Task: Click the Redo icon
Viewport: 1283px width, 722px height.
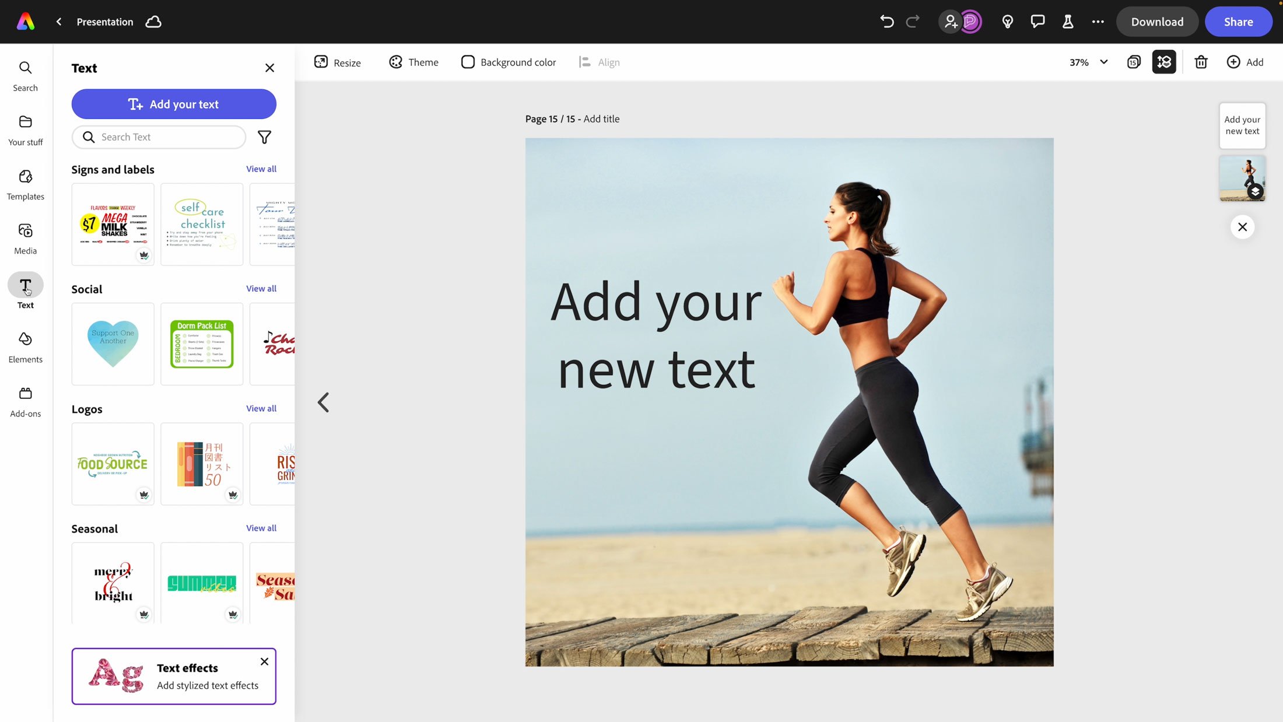Action: point(913,21)
